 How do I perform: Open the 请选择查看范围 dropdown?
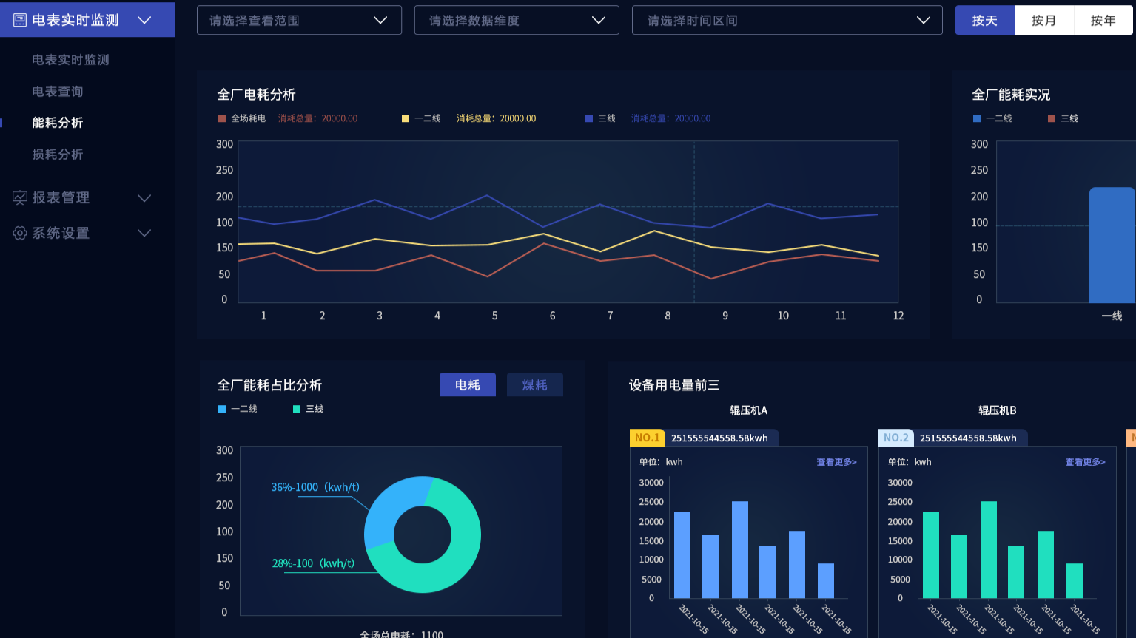pyautogui.click(x=299, y=21)
